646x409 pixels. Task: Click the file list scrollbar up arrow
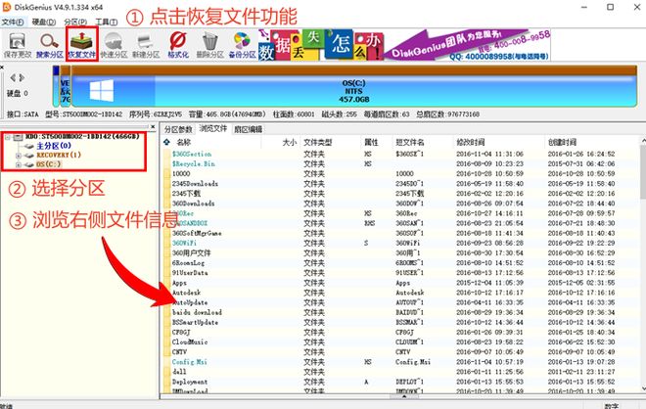pyautogui.click(x=643, y=141)
